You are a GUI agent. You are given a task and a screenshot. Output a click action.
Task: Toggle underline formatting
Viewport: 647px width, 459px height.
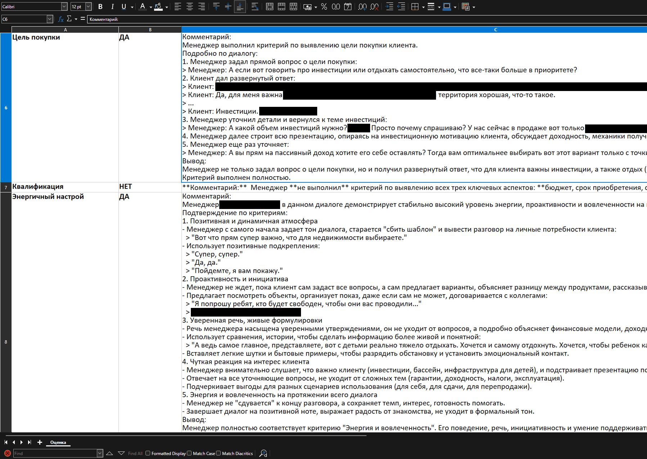pos(124,6)
